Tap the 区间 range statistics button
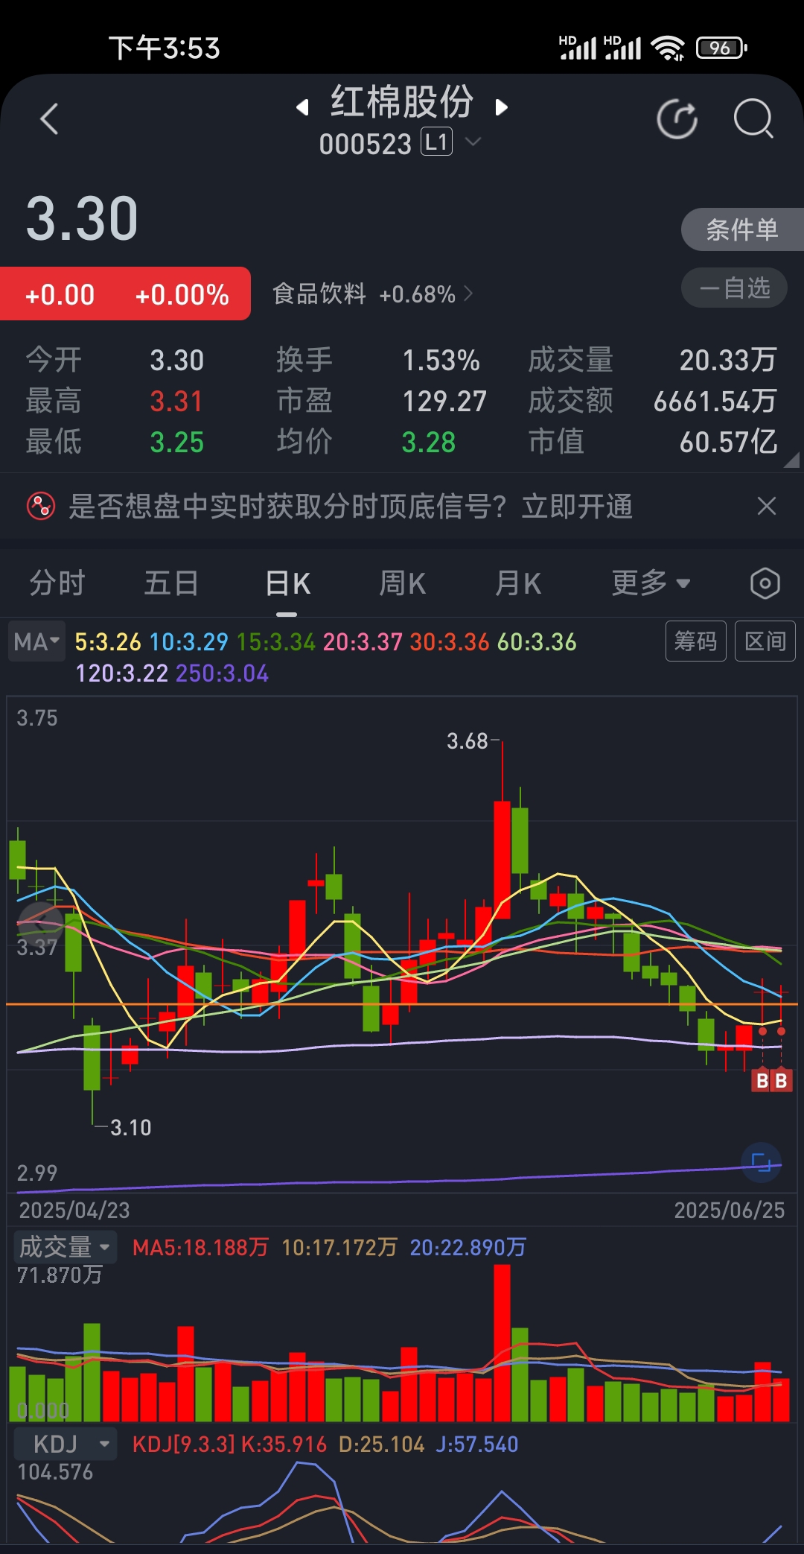The width and height of the screenshot is (804, 1554). [x=765, y=641]
